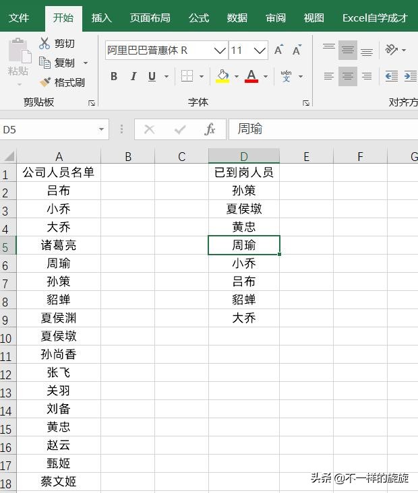Decrease font size with smaller A
Image resolution: width=418 pixels, height=493 pixels.
coord(297,50)
